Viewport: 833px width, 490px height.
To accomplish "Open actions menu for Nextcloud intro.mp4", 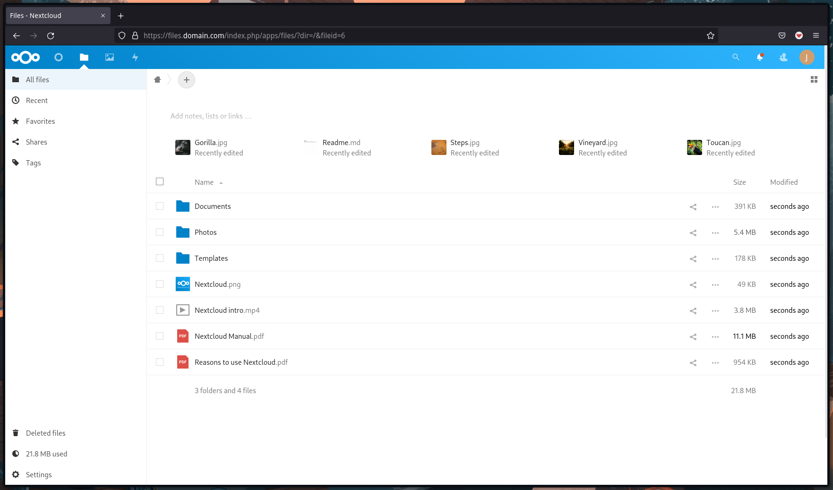I will click(x=715, y=310).
